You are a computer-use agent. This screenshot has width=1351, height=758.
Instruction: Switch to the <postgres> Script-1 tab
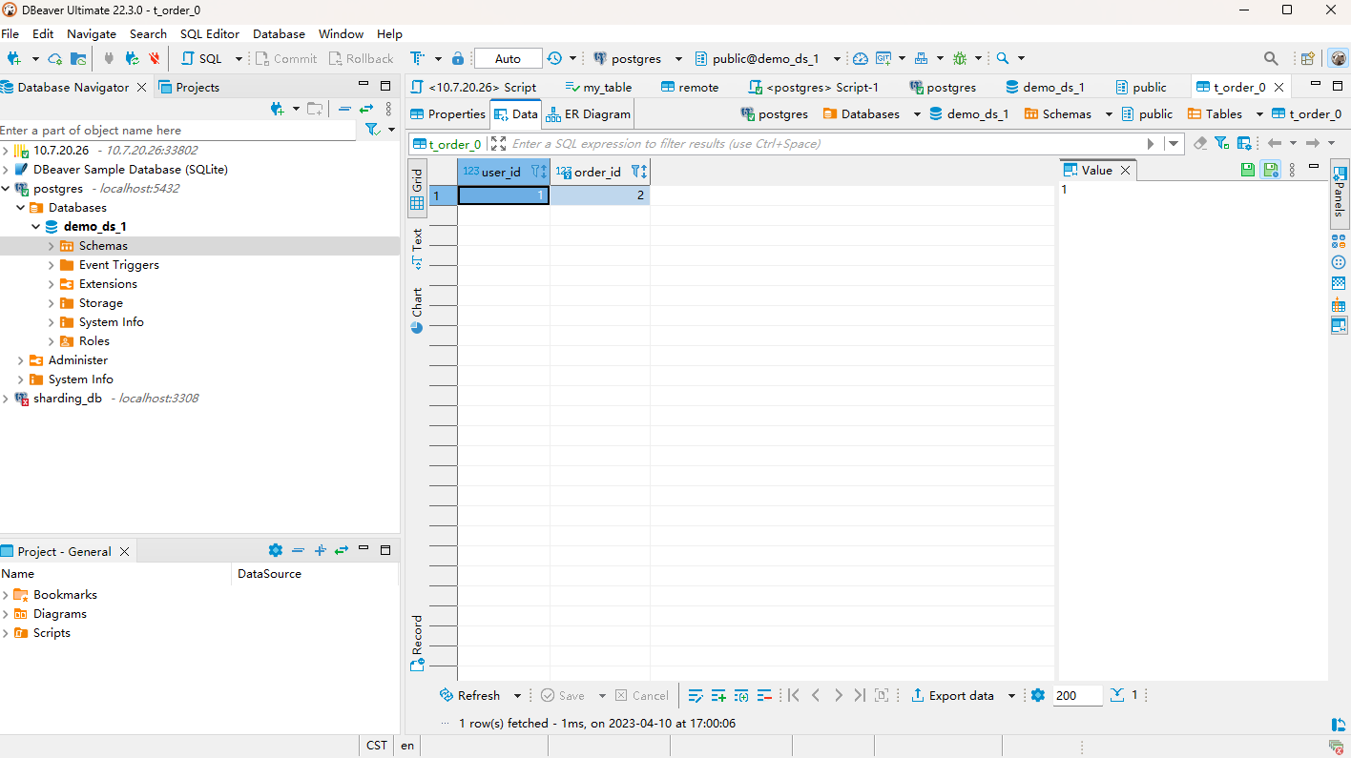tap(813, 87)
